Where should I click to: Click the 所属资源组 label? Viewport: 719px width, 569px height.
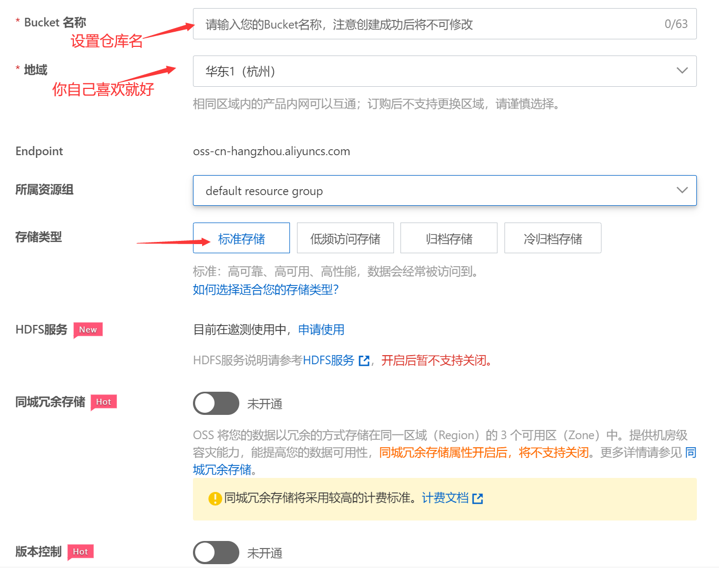[x=44, y=190]
